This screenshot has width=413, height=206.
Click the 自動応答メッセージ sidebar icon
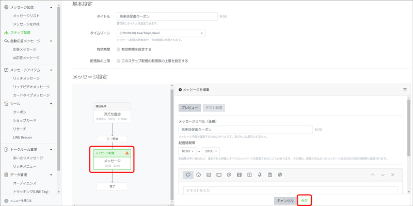pos(6,41)
